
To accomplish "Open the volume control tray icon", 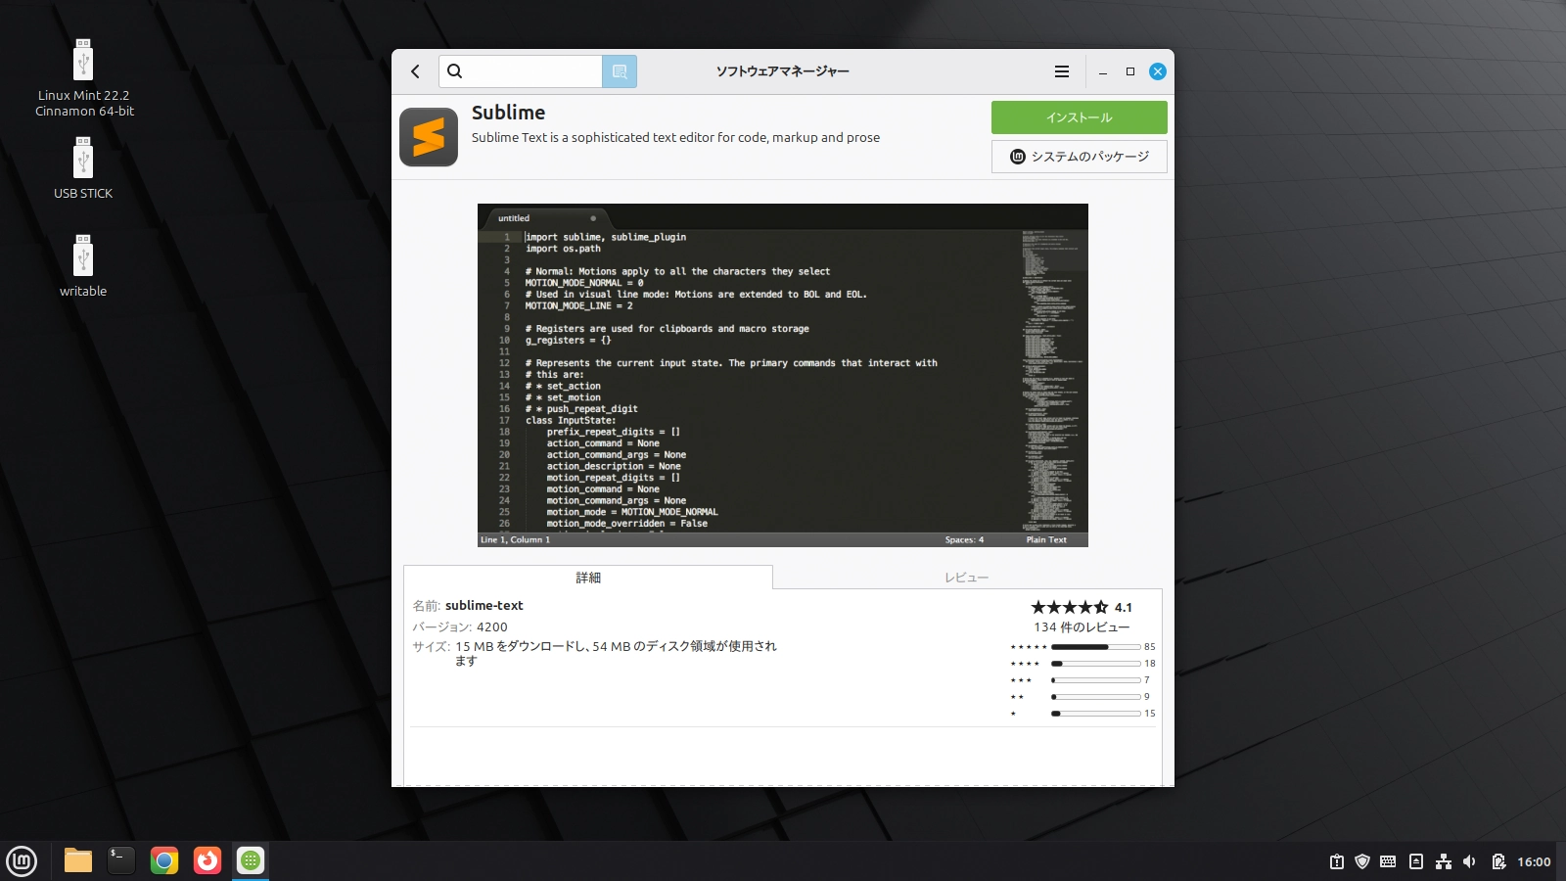I will click(x=1469, y=862).
